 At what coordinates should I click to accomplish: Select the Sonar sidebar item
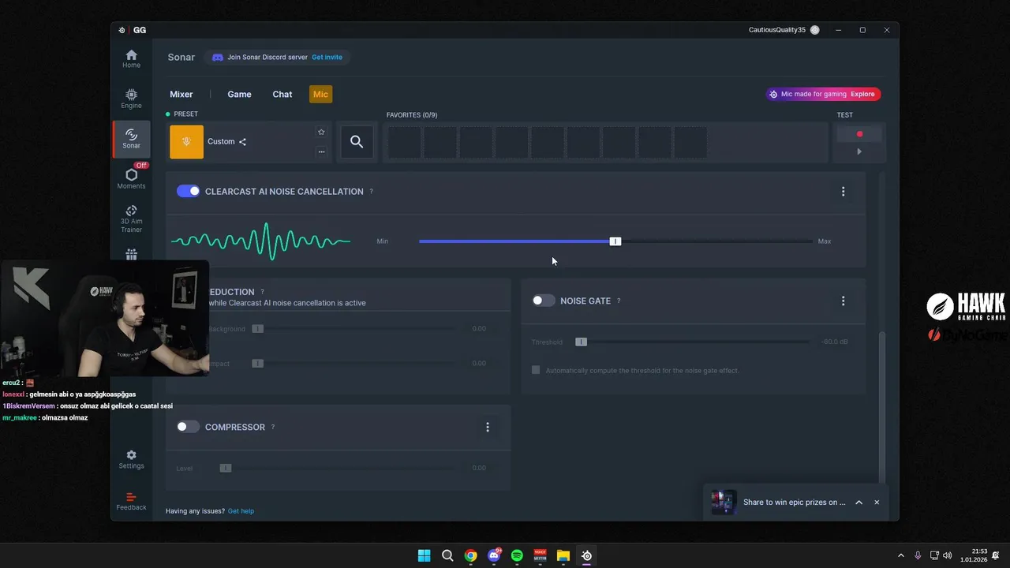tap(131, 139)
